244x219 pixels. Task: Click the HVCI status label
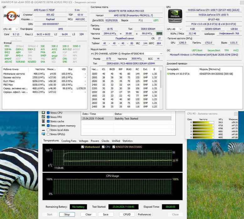(x=236, y=50)
